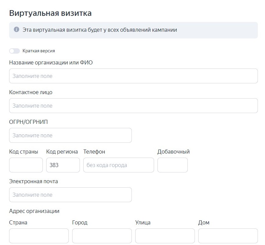Focus the Улица address input

[165, 236]
